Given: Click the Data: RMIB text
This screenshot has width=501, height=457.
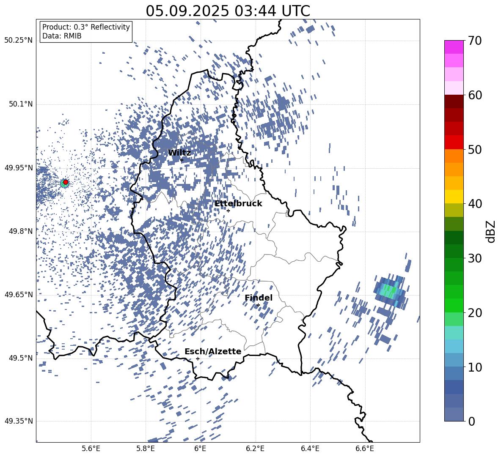Looking at the screenshot, I should point(62,36).
